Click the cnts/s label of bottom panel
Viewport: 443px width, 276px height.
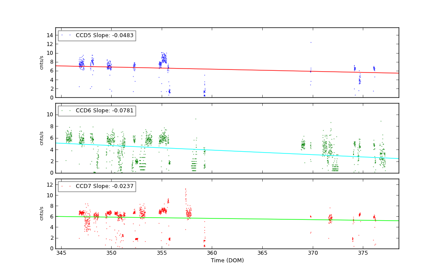42,214
